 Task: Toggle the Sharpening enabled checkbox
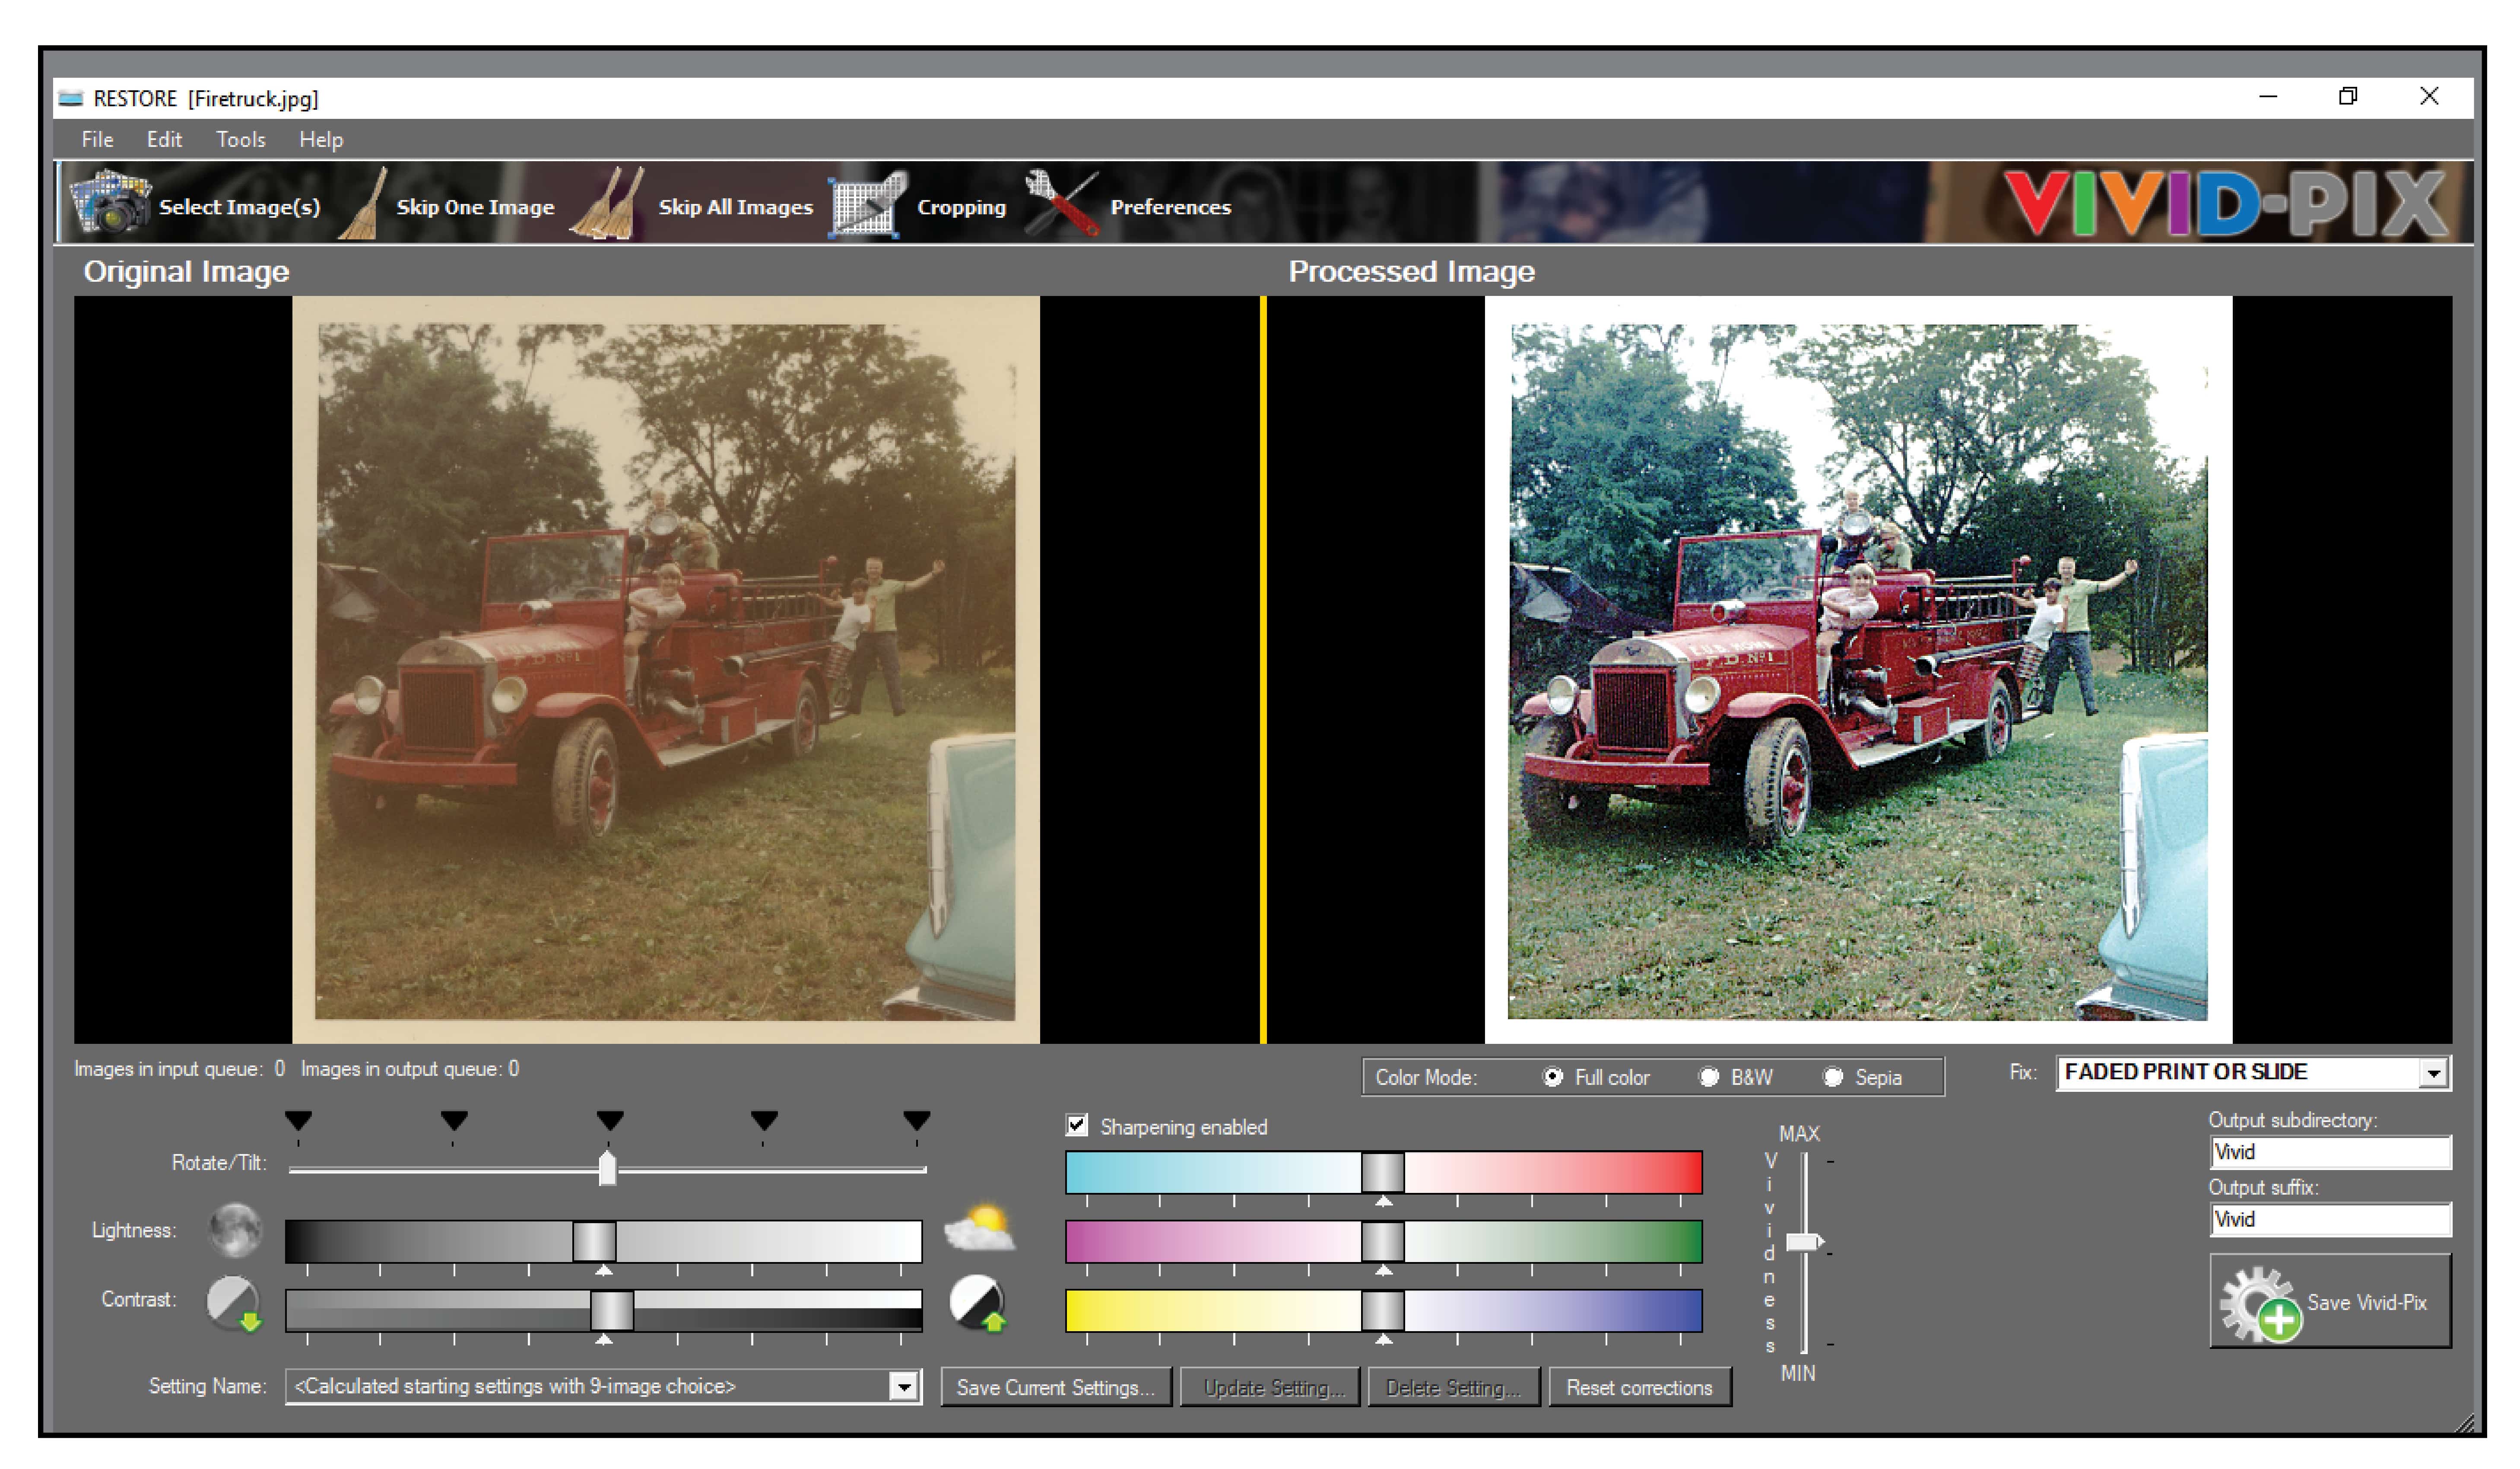(1077, 1125)
